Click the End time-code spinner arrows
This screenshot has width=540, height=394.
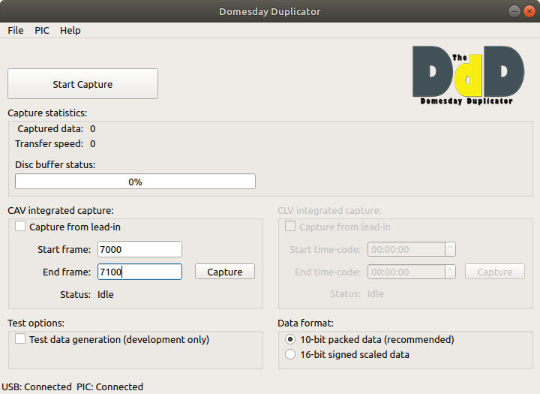pos(450,272)
